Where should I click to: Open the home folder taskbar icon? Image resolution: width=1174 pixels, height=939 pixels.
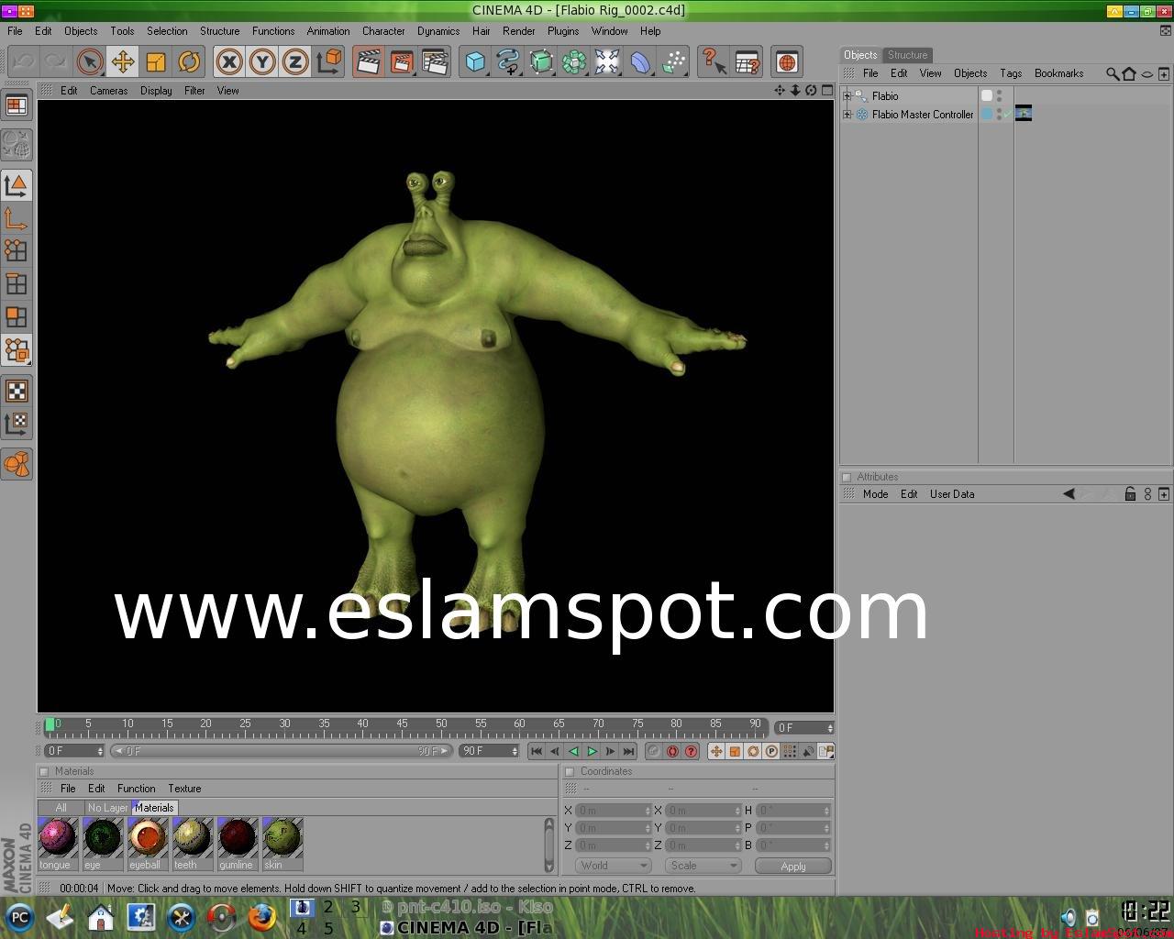click(x=100, y=917)
